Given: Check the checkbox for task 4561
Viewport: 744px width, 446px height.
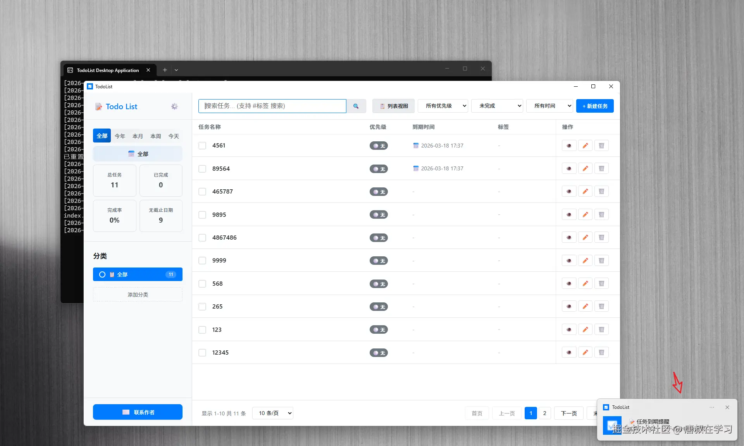Looking at the screenshot, I should [x=202, y=146].
